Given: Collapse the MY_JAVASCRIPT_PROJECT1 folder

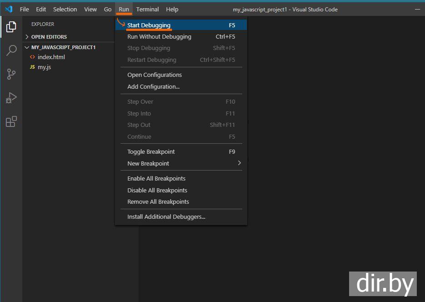Looking at the screenshot, I should [x=27, y=47].
